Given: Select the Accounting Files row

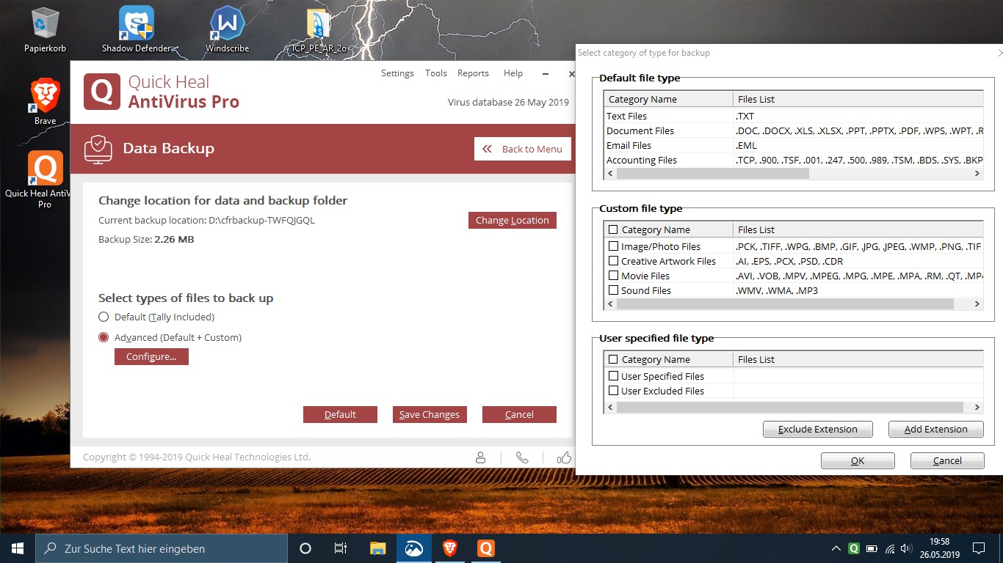Looking at the screenshot, I should point(793,160).
